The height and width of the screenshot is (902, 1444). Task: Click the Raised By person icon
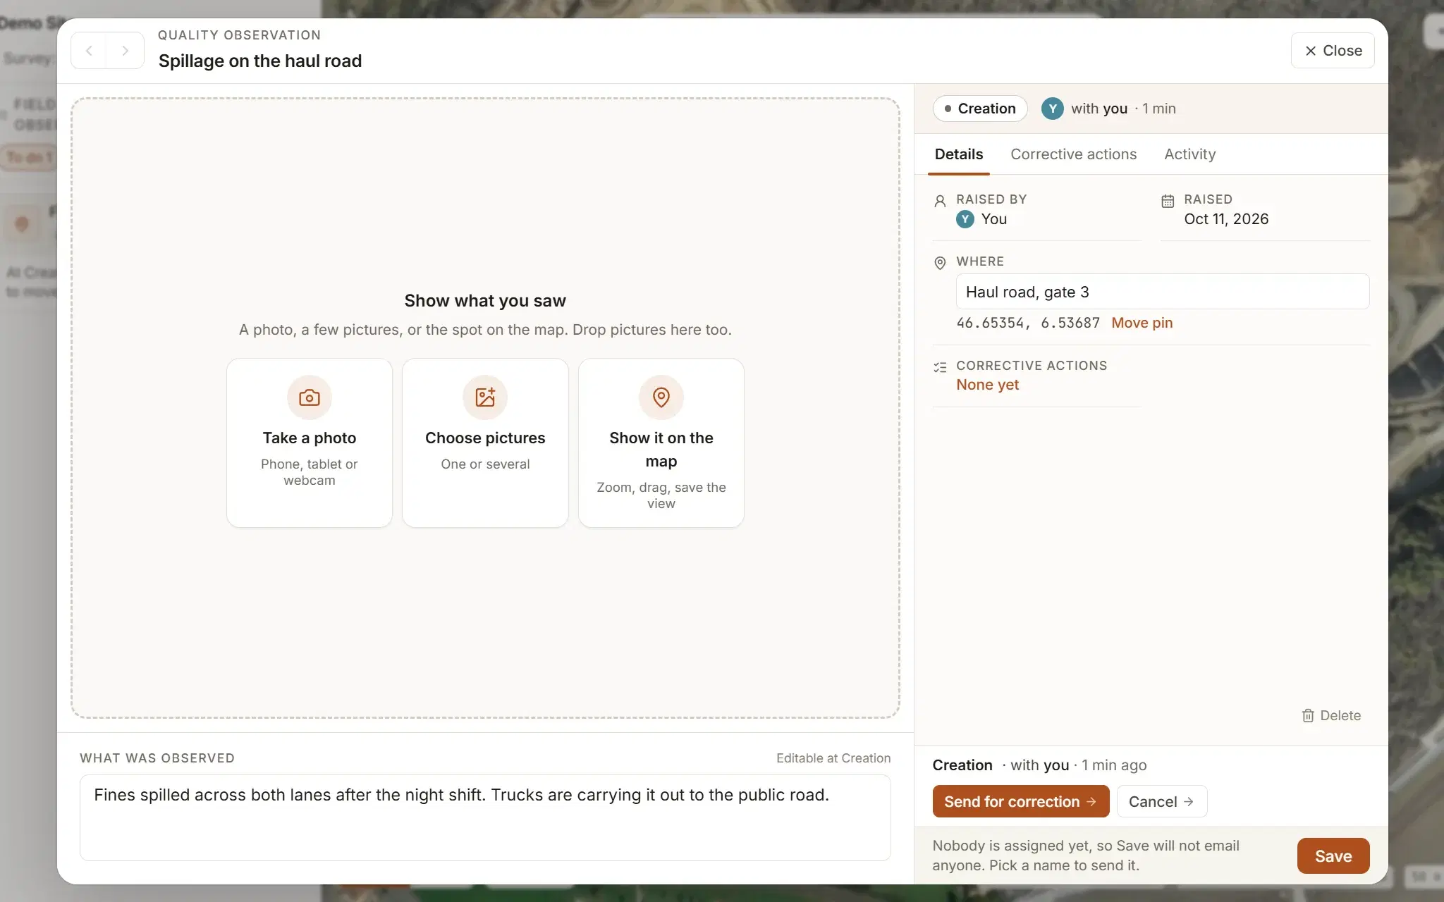point(940,201)
